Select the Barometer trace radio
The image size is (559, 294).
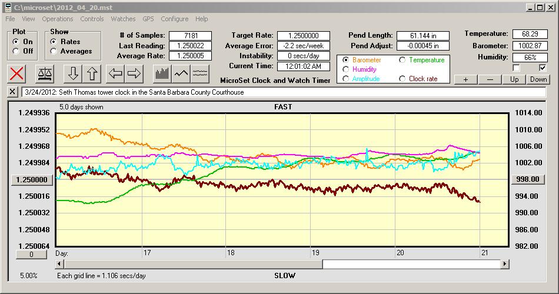[345, 60]
